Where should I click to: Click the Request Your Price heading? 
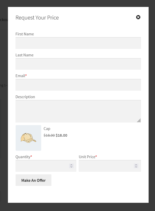pyautogui.click(x=37, y=18)
